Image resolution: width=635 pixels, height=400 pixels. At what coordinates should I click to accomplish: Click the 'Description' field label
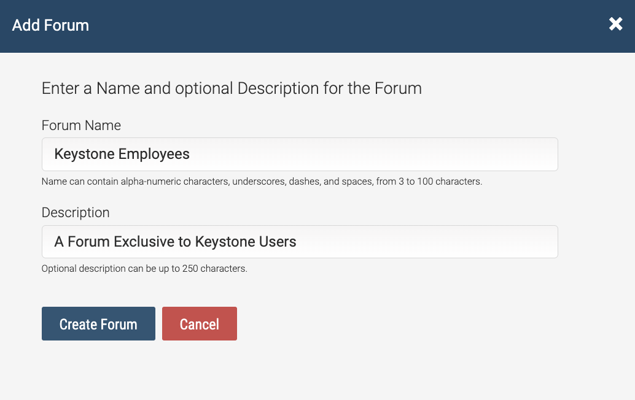[x=76, y=213]
